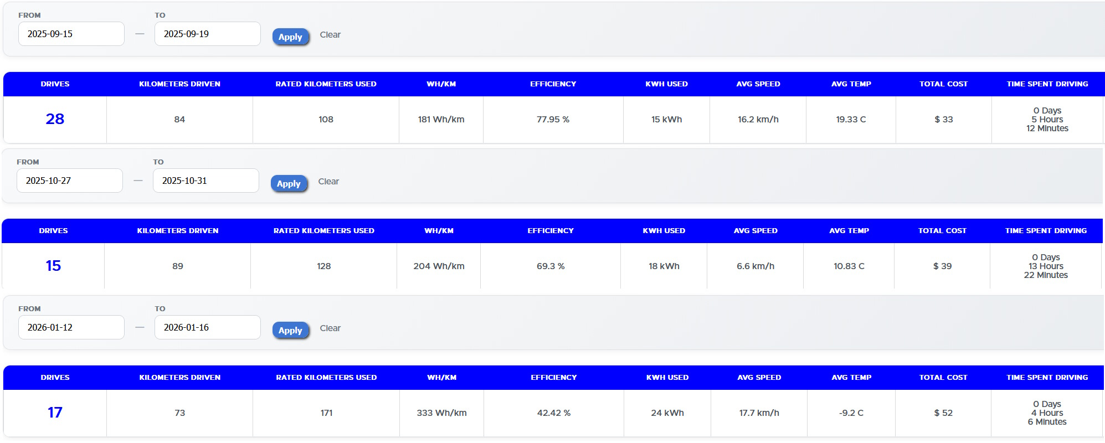The image size is (1105, 443).
Task: Click Clear for the 2025-09-15 date range
Action: (330, 34)
